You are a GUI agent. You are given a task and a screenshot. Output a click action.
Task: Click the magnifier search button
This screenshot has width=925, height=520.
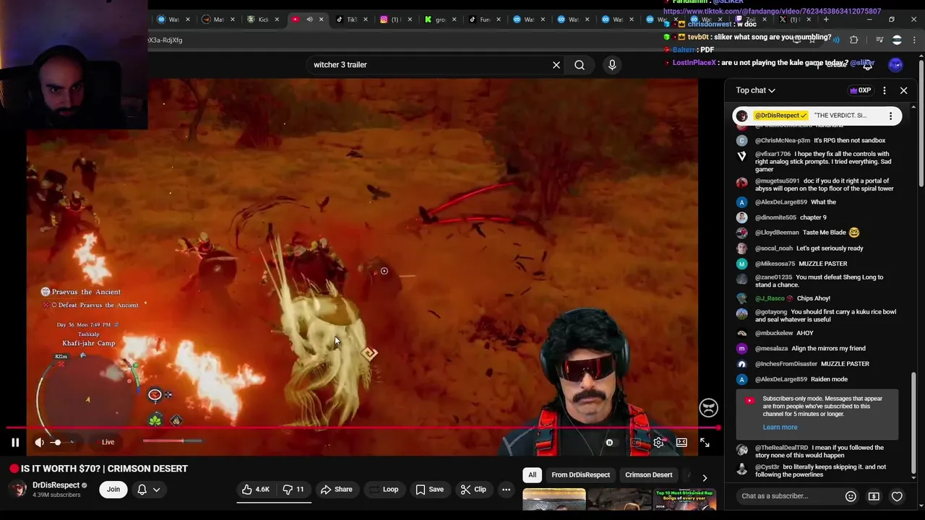(x=580, y=65)
